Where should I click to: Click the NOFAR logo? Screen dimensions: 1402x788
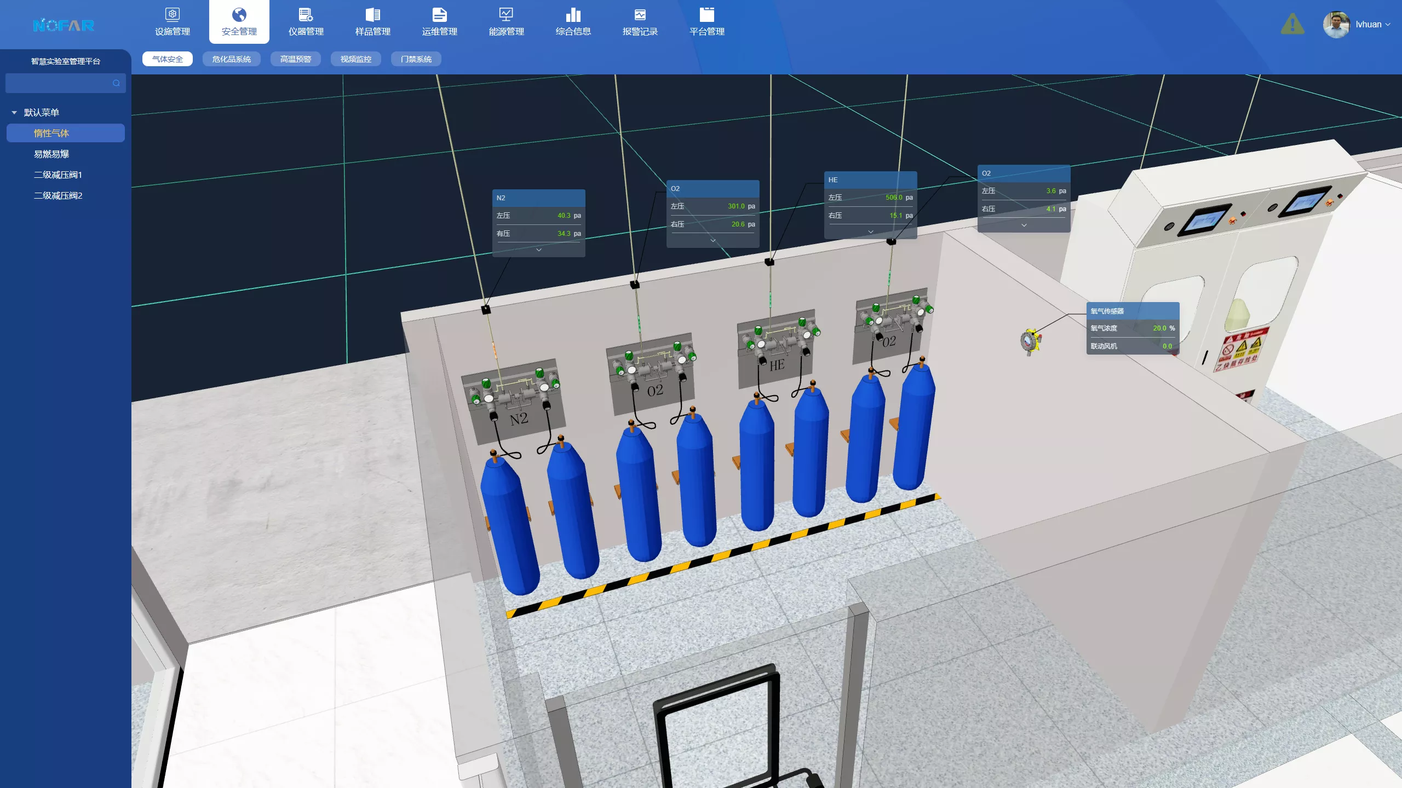pyautogui.click(x=64, y=25)
